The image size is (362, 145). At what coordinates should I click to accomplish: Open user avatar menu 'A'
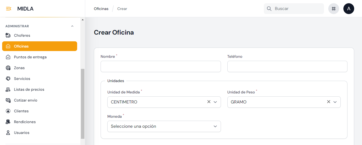tap(349, 9)
